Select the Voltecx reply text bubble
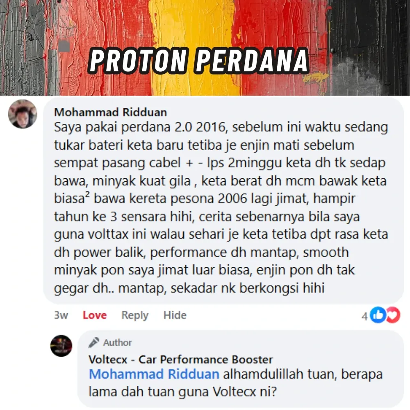Screen dimensions: 410x410 (241, 369)
